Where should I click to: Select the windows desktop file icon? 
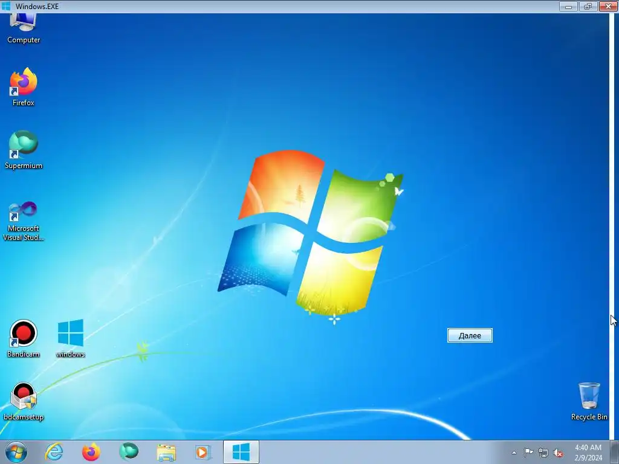(70, 338)
